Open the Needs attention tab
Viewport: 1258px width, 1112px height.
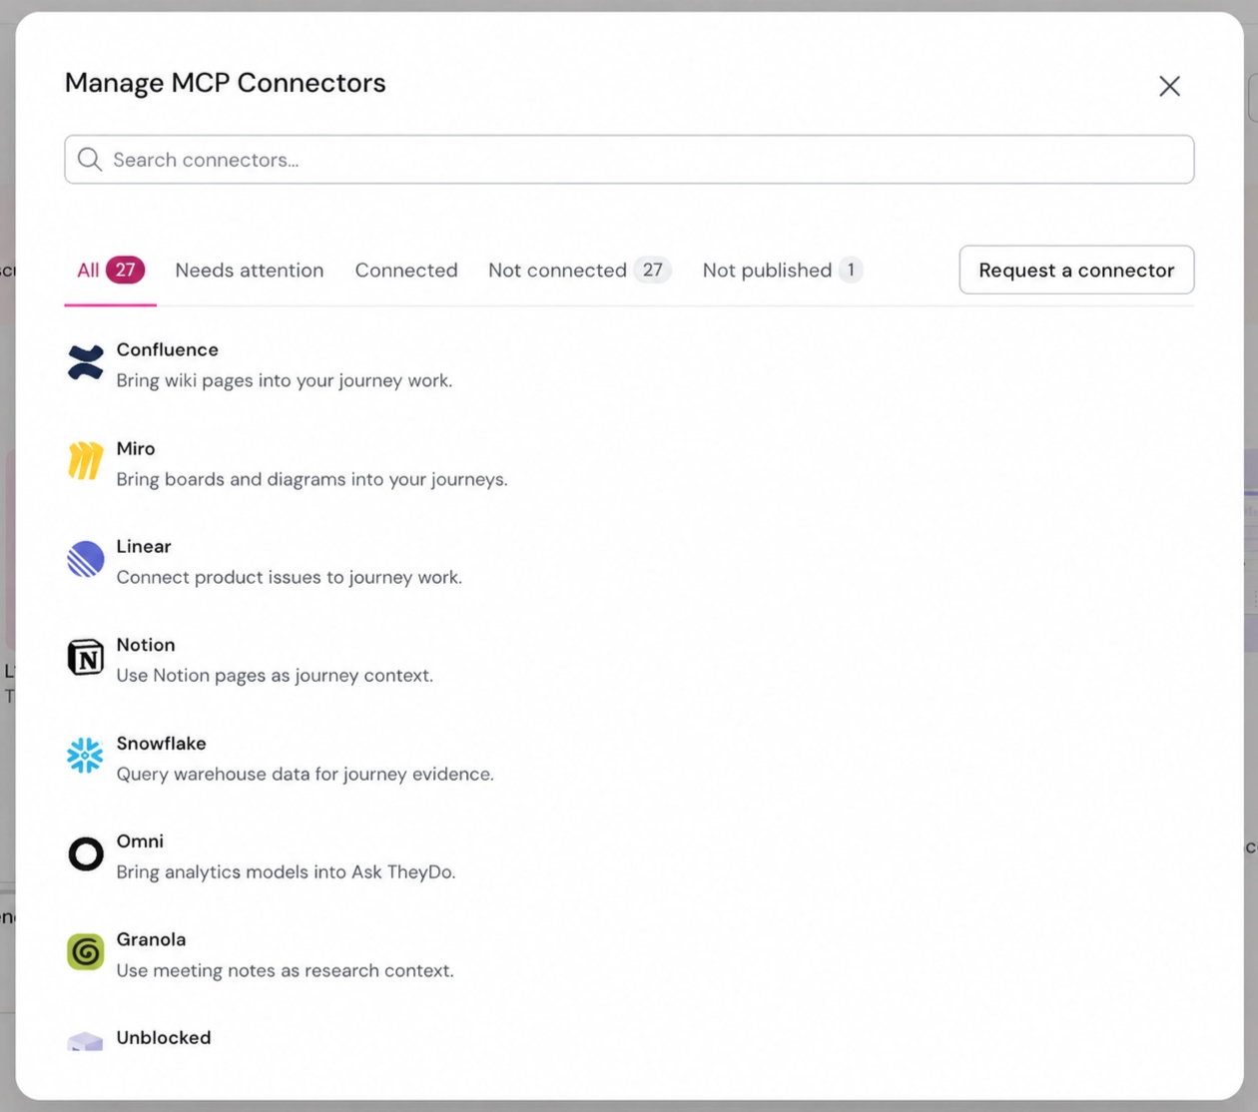tap(250, 271)
